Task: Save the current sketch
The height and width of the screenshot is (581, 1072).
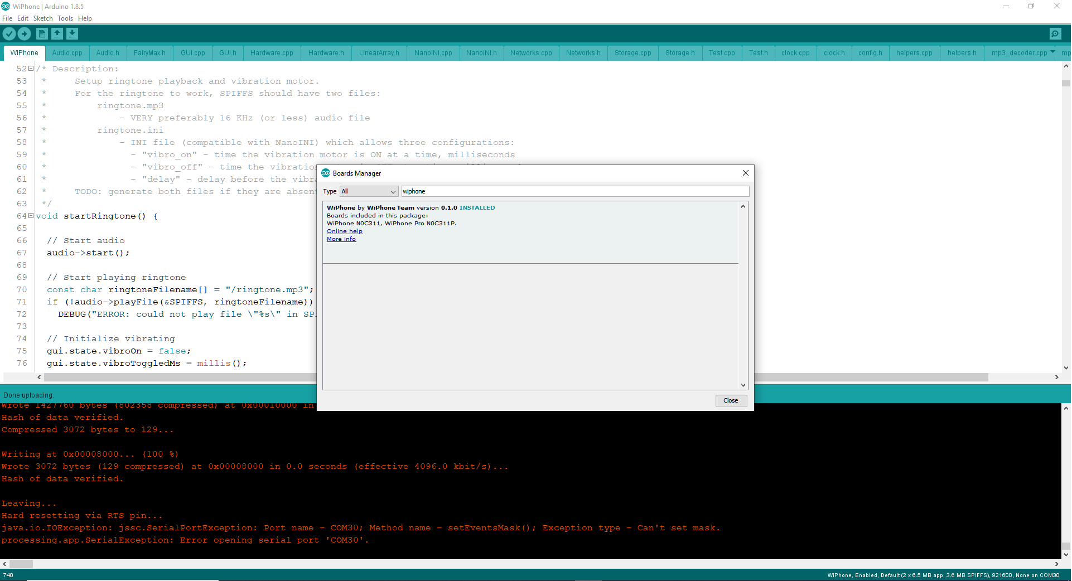Action: pos(73,33)
